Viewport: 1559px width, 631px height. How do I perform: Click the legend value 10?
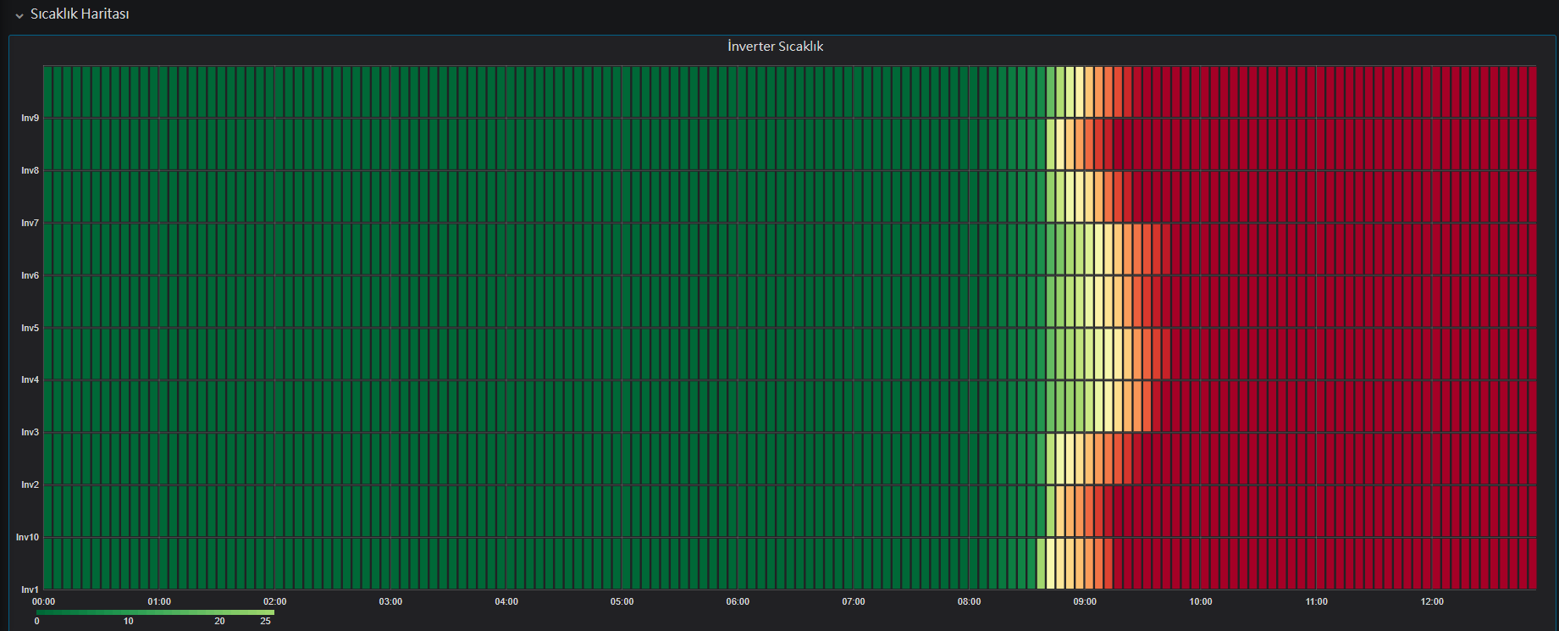click(x=128, y=622)
